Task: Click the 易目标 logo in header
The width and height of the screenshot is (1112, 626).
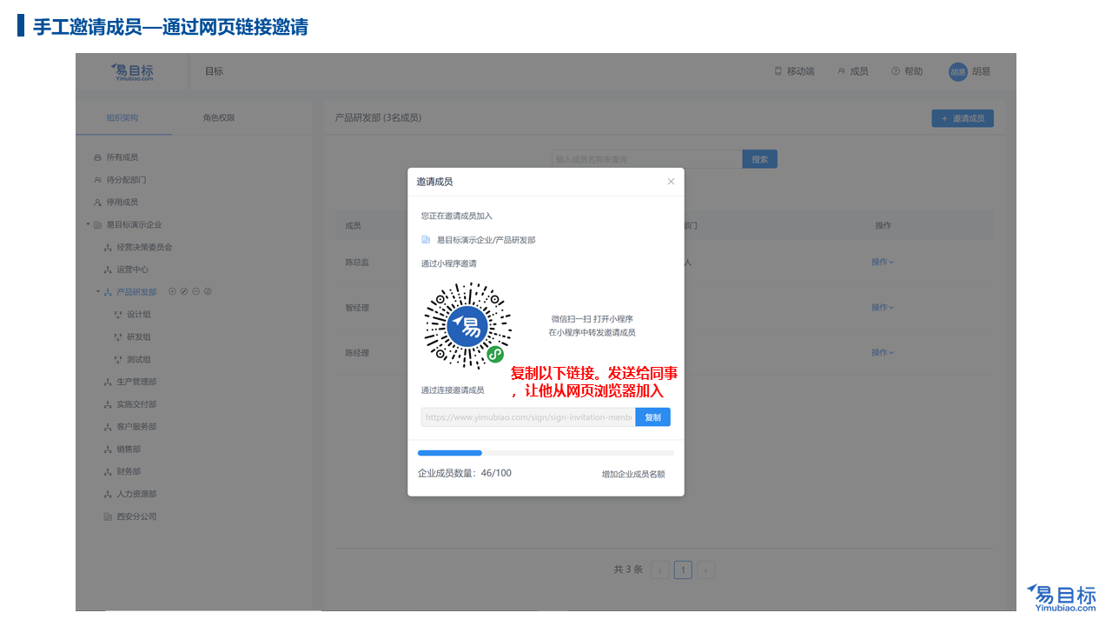Action: (132, 72)
